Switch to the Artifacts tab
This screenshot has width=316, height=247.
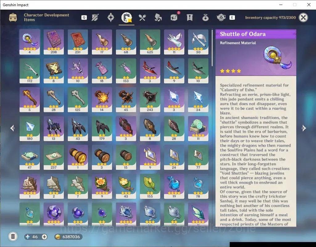111,18
